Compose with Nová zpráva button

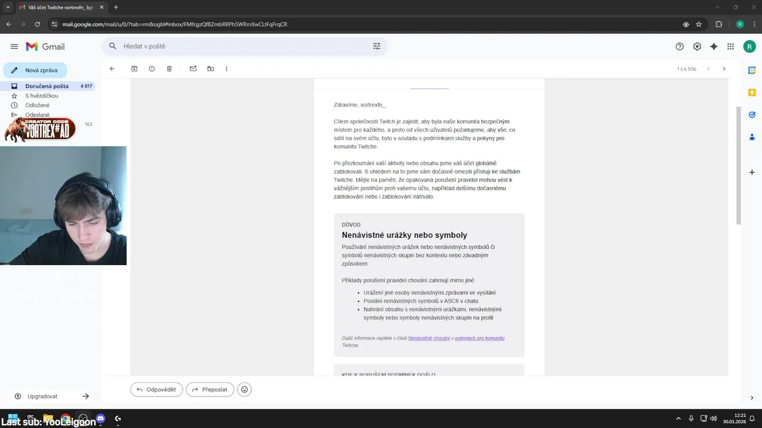pyautogui.click(x=35, y=70)
